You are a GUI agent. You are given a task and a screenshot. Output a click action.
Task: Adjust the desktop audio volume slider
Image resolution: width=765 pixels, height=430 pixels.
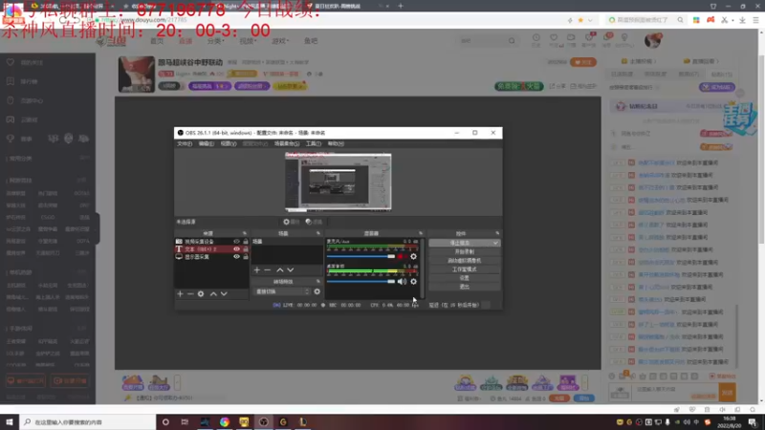[361, 281]
